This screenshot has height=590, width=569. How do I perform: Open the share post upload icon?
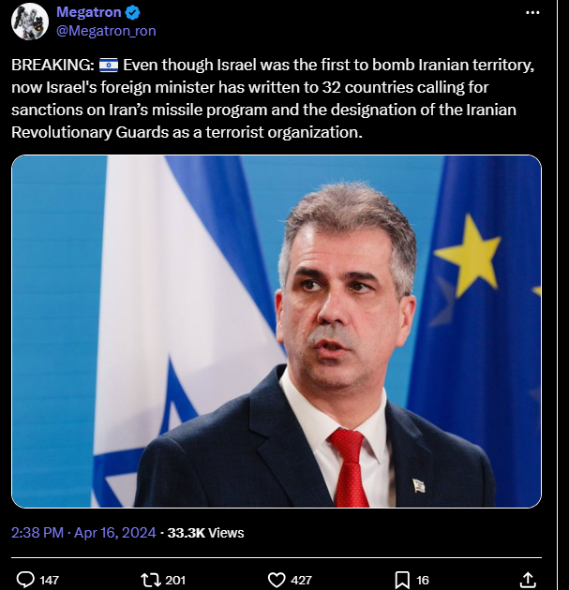point(528,580)
